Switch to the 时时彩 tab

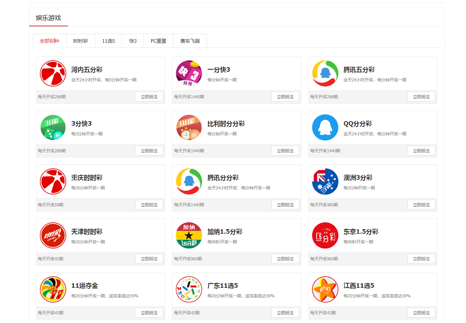point(80,41)
